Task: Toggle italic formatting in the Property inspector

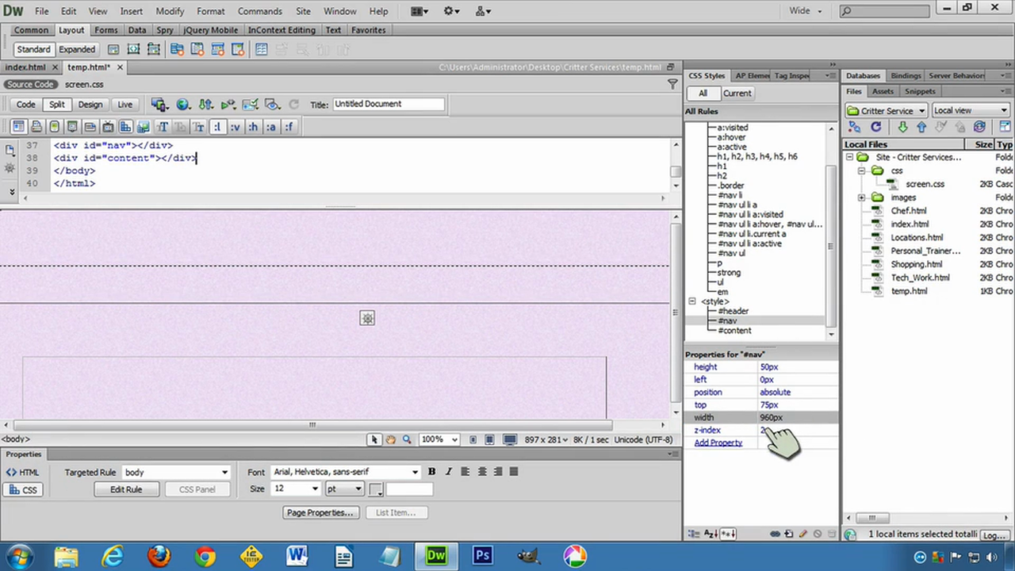Action: (449, 471)
